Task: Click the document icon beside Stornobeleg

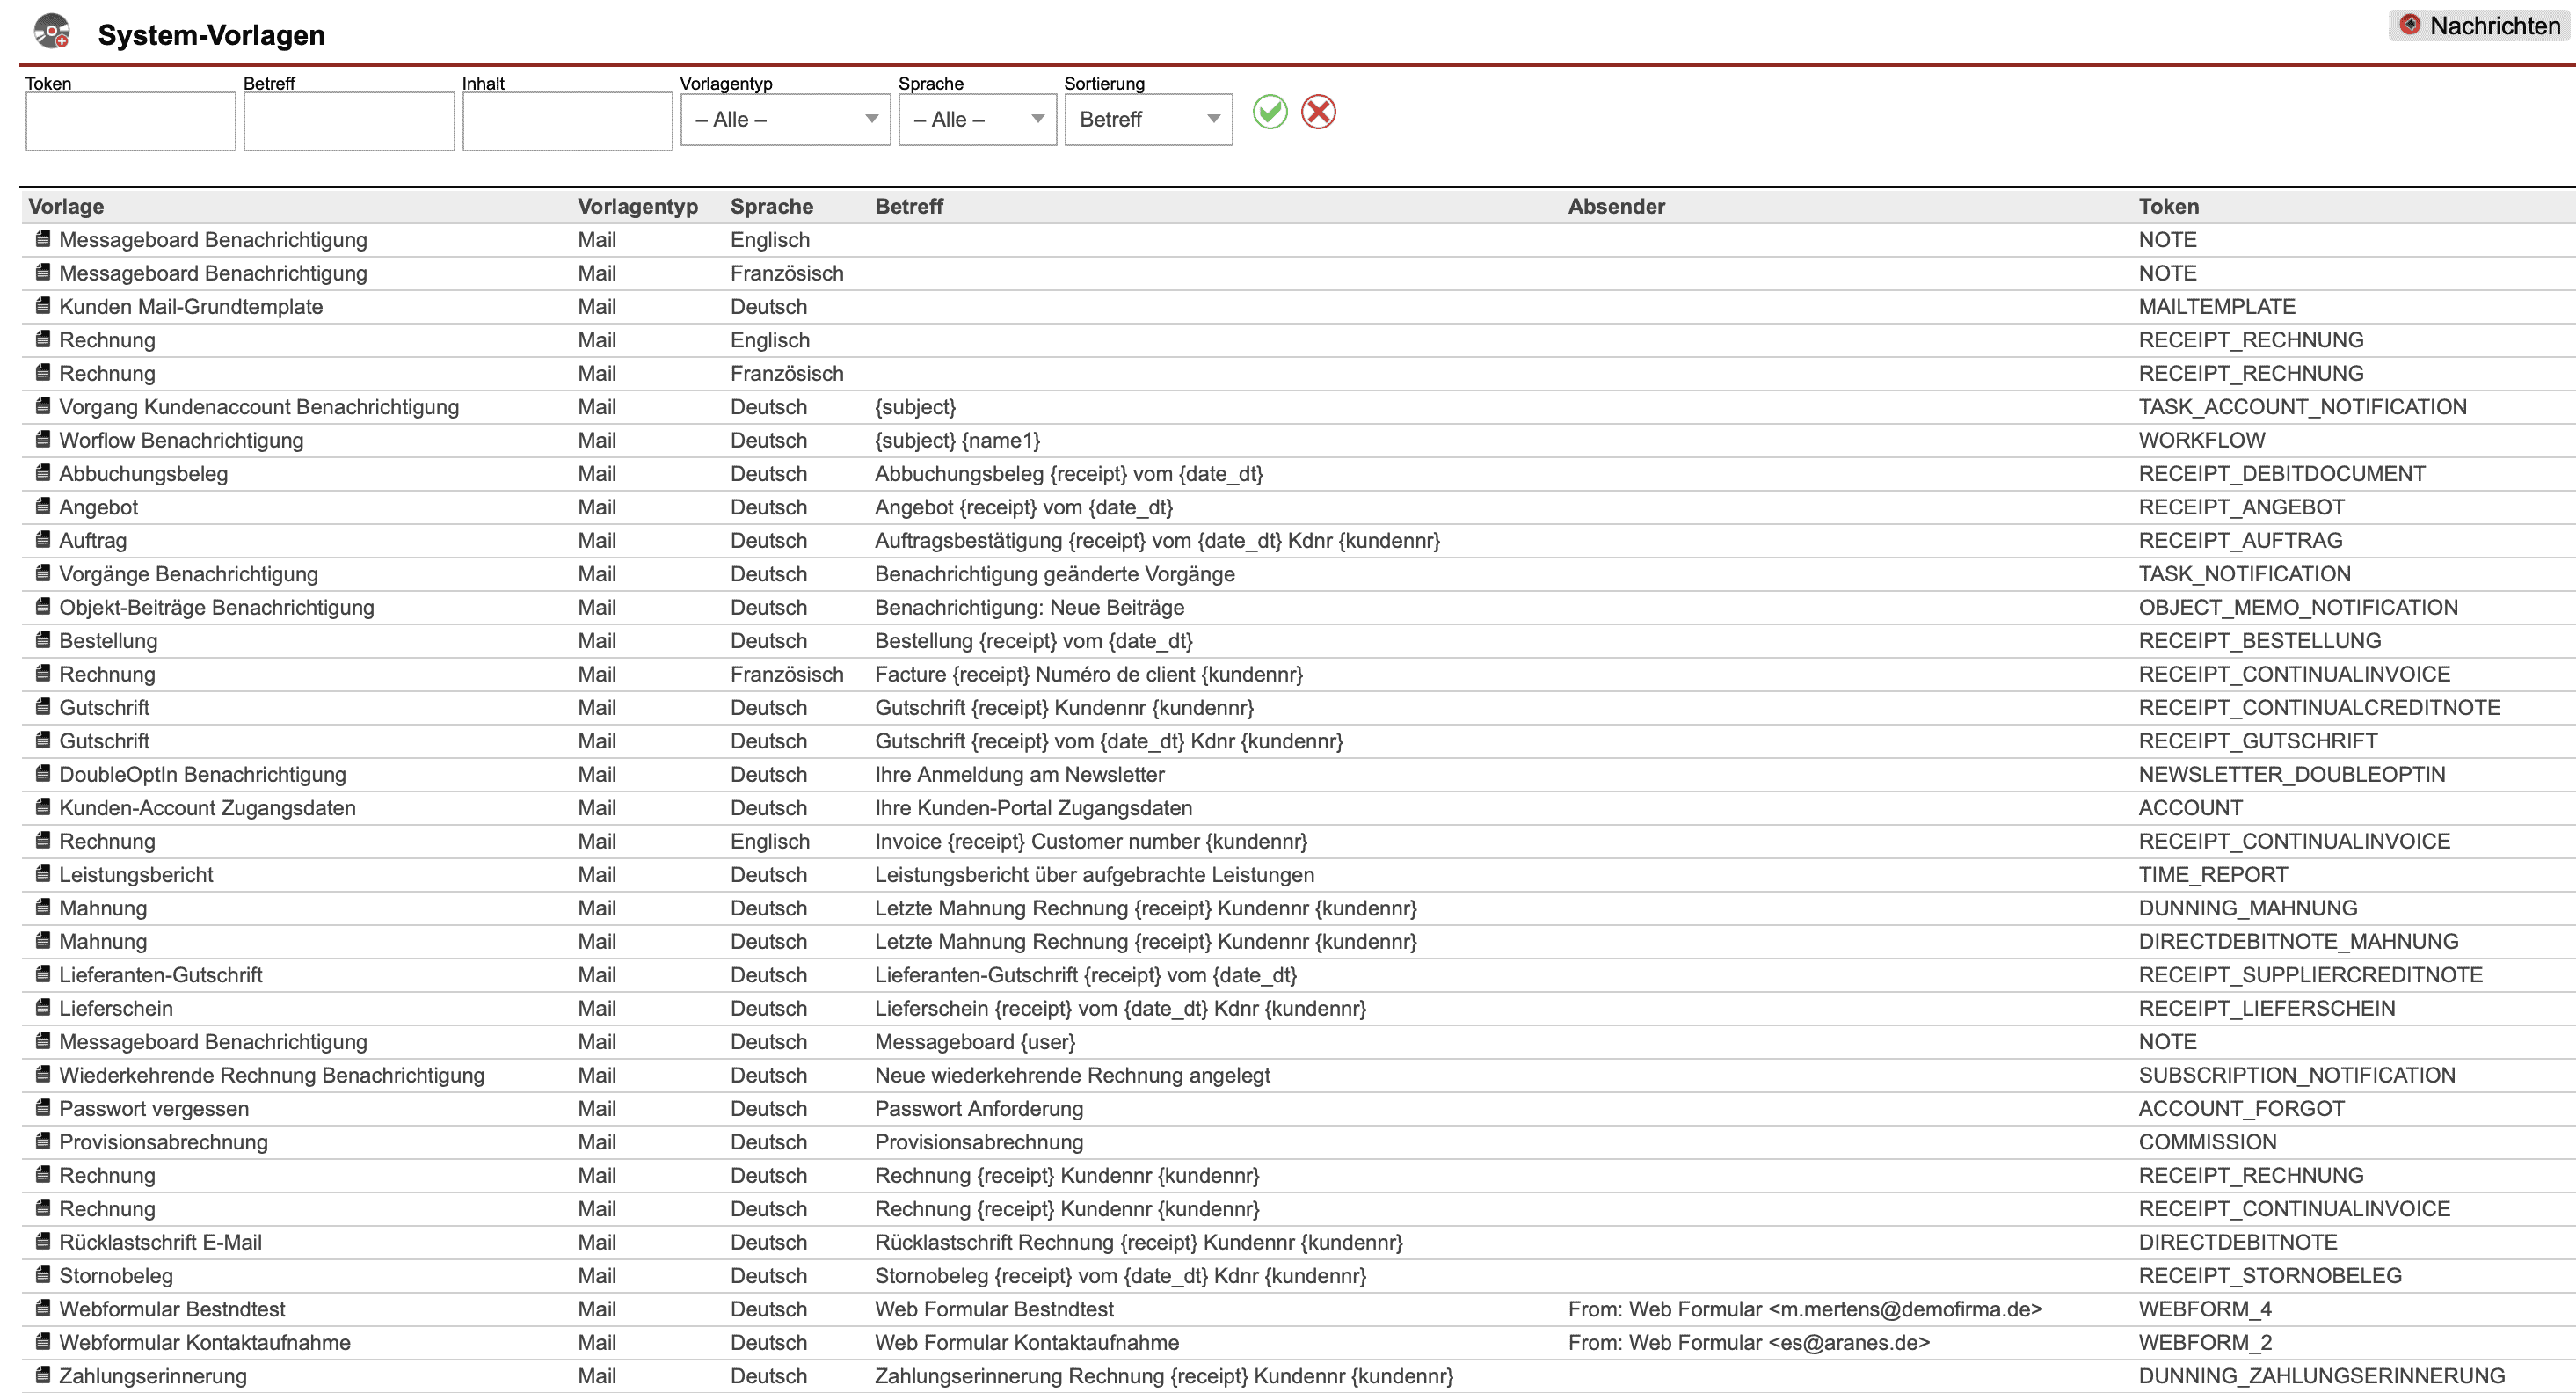Action: pyautogui.click(x=43, y=1275)
